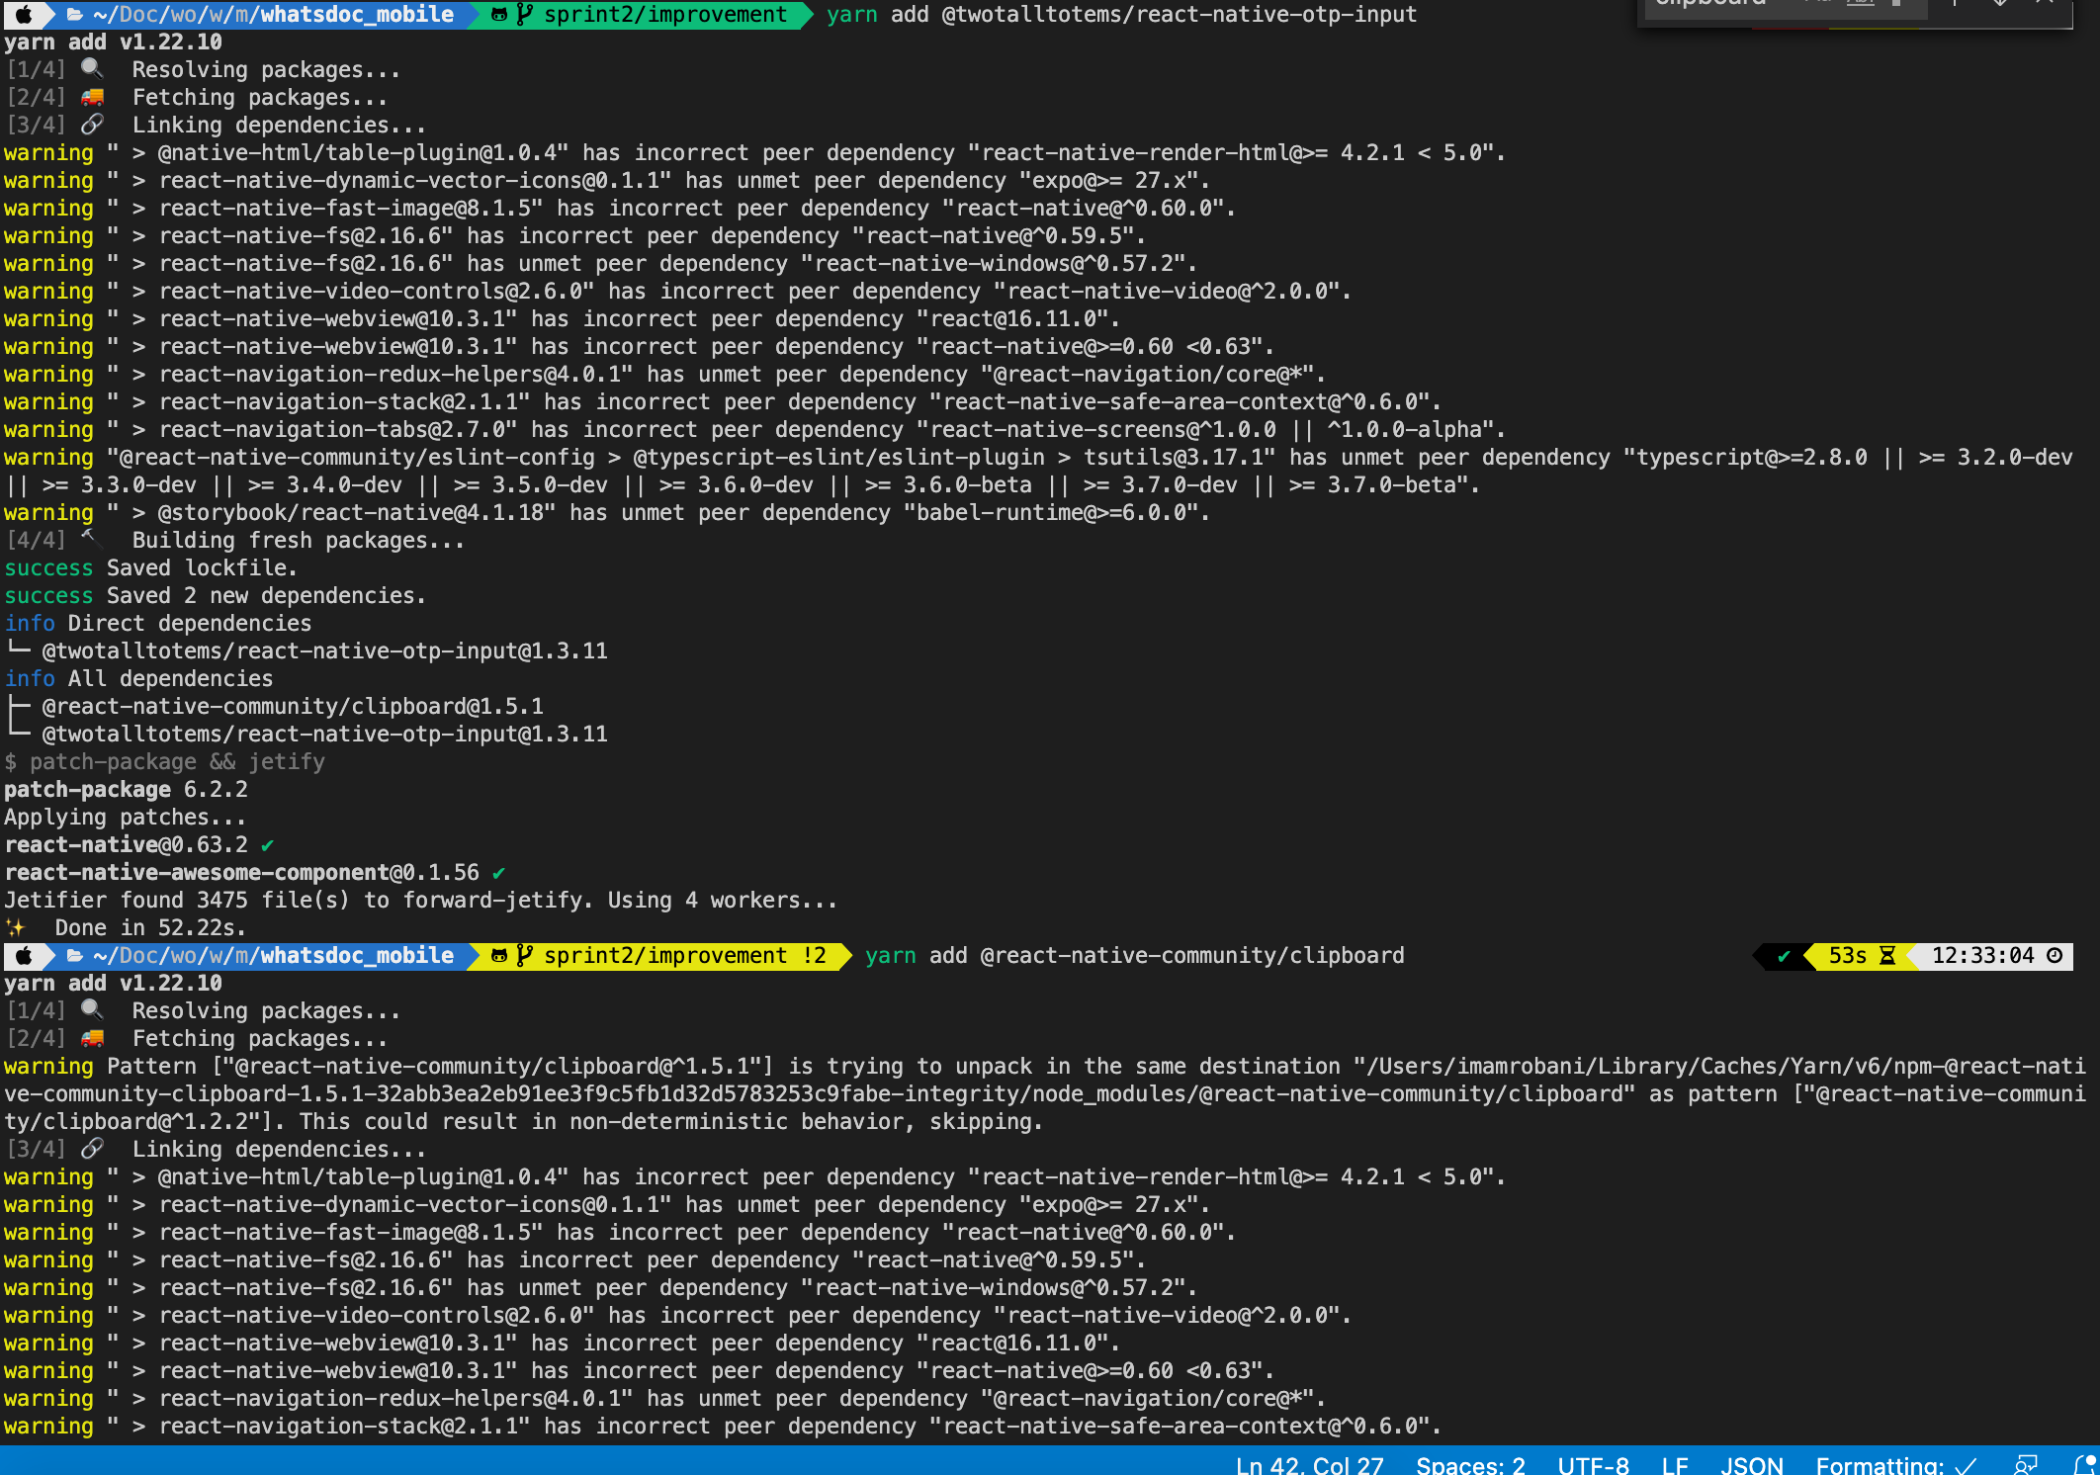Screen dimensions: 2100x1475
Task: Go to previous find match arrow
Action: click(1955, 3)
